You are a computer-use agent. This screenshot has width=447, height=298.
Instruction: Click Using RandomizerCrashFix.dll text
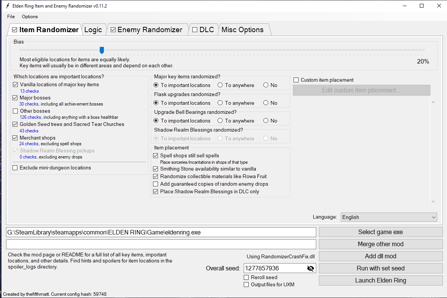pyautogui.click(x=281, y=257)
